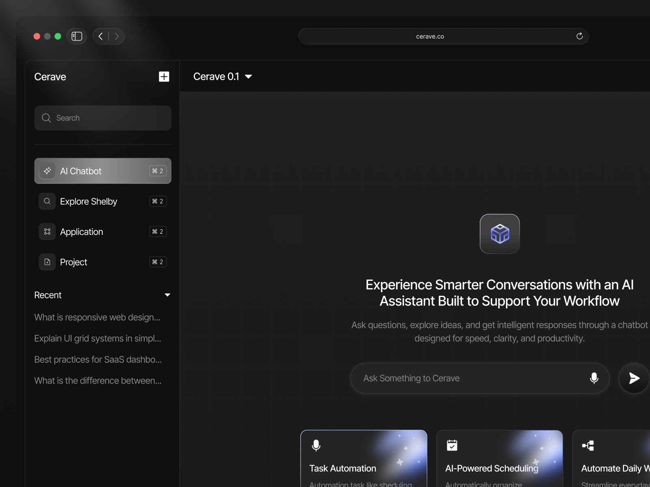
Task: Open Explore Shelby in the sidebar
Action: click(103, 201)
